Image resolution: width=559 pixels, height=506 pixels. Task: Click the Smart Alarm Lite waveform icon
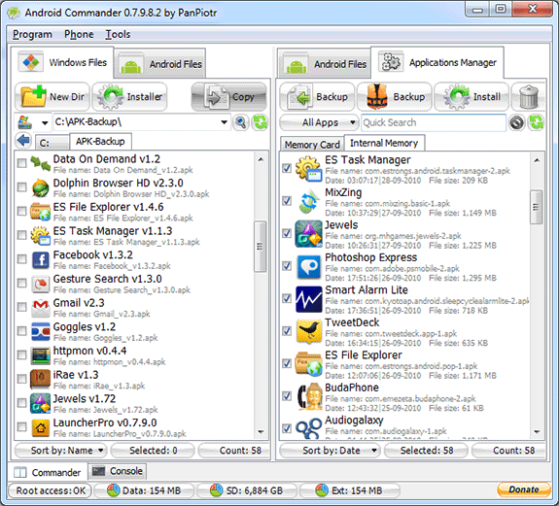308,299
